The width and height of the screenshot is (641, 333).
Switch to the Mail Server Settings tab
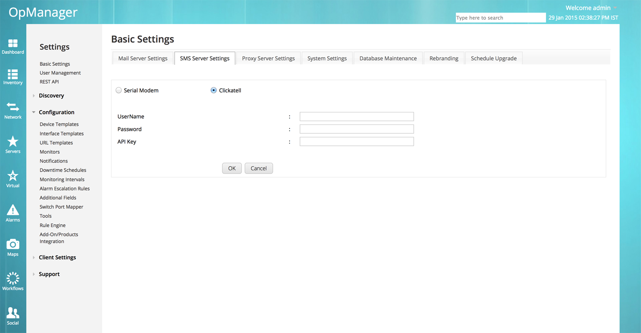point(142,58)
